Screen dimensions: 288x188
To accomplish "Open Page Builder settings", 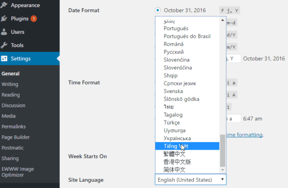I will 16,137.
